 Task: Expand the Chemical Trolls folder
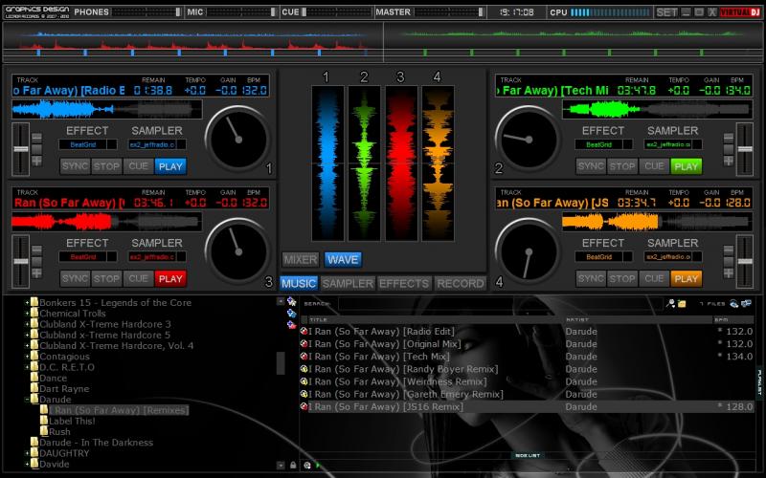tap(28, 314)
